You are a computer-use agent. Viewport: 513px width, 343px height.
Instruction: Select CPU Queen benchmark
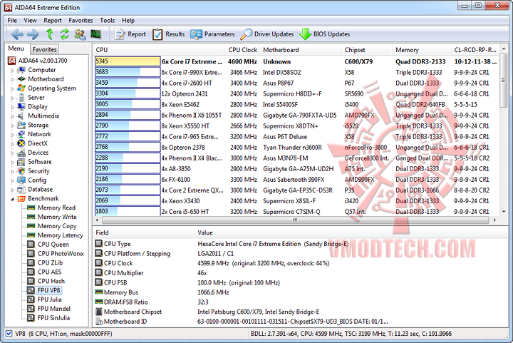(53, 244)
